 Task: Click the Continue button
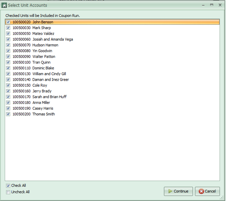coord(178,191)
